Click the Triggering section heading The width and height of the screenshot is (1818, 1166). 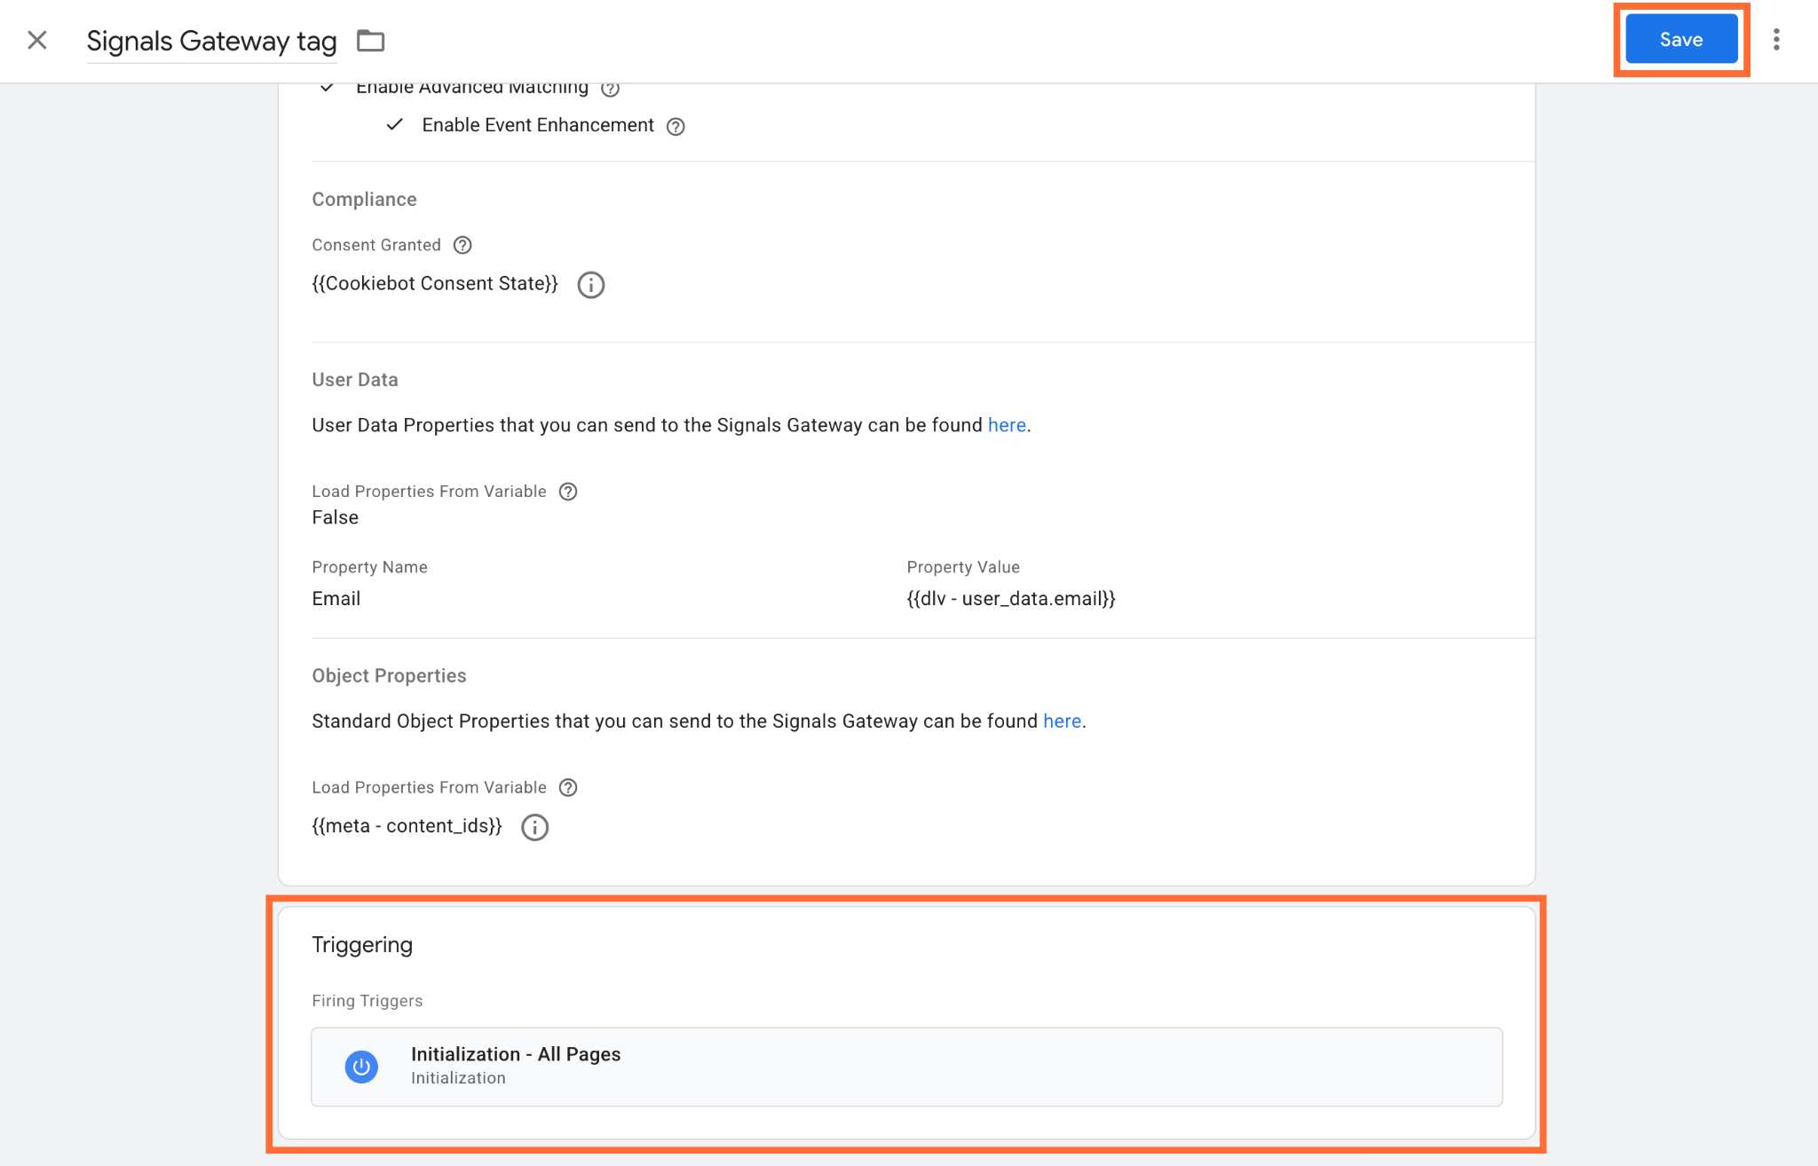(362, 945)
